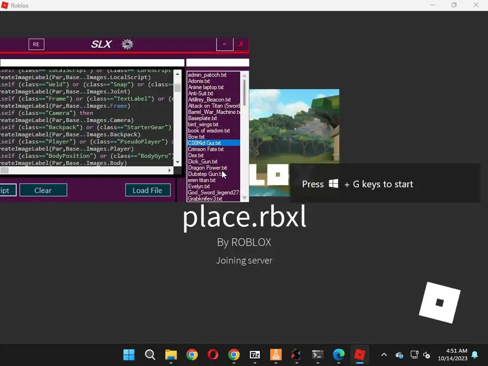Select Dick_Gun.txt script
488x366 pixels.
coord(203,162)
